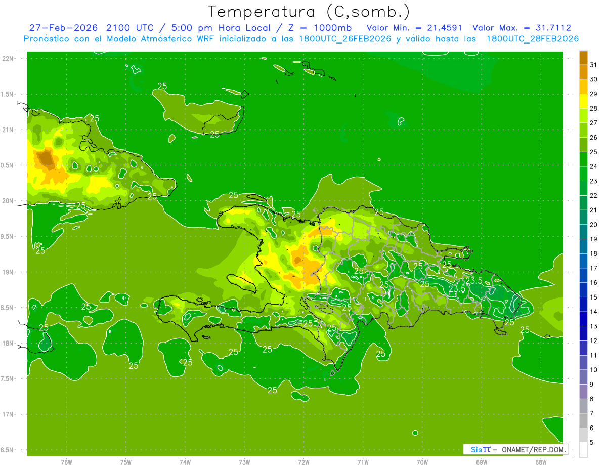Image resolution: width=607 pixels, height=469 pixels.
Task: Click the orange swatch between 30 and 31
Action: pyautogui.click(x=583, y=72)
